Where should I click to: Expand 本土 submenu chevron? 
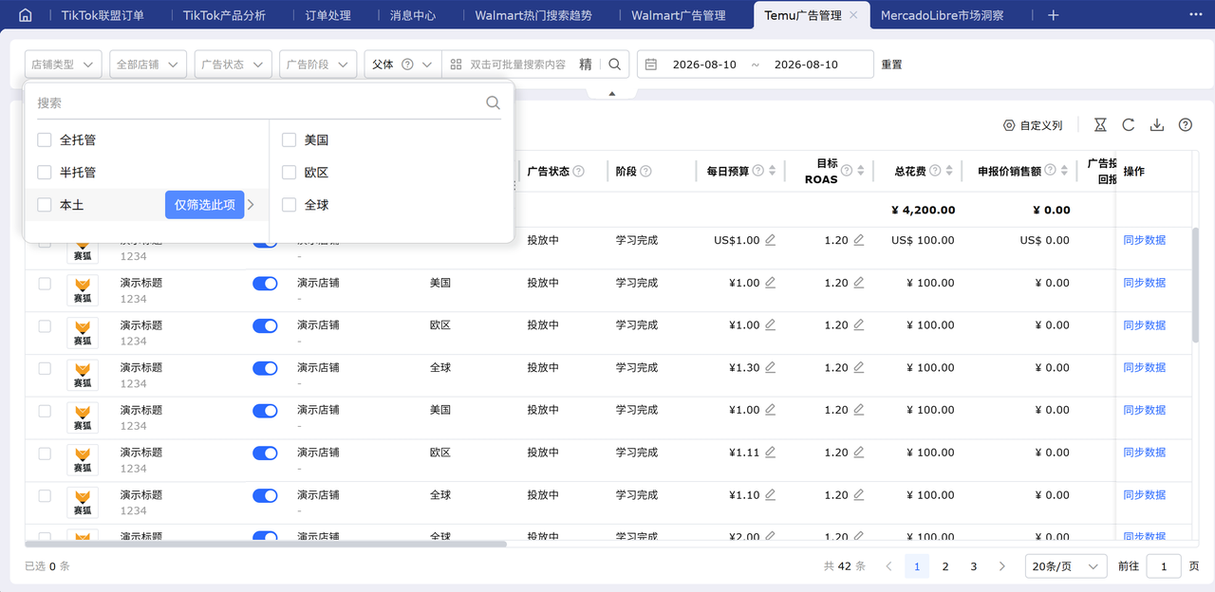pos(252,205)
